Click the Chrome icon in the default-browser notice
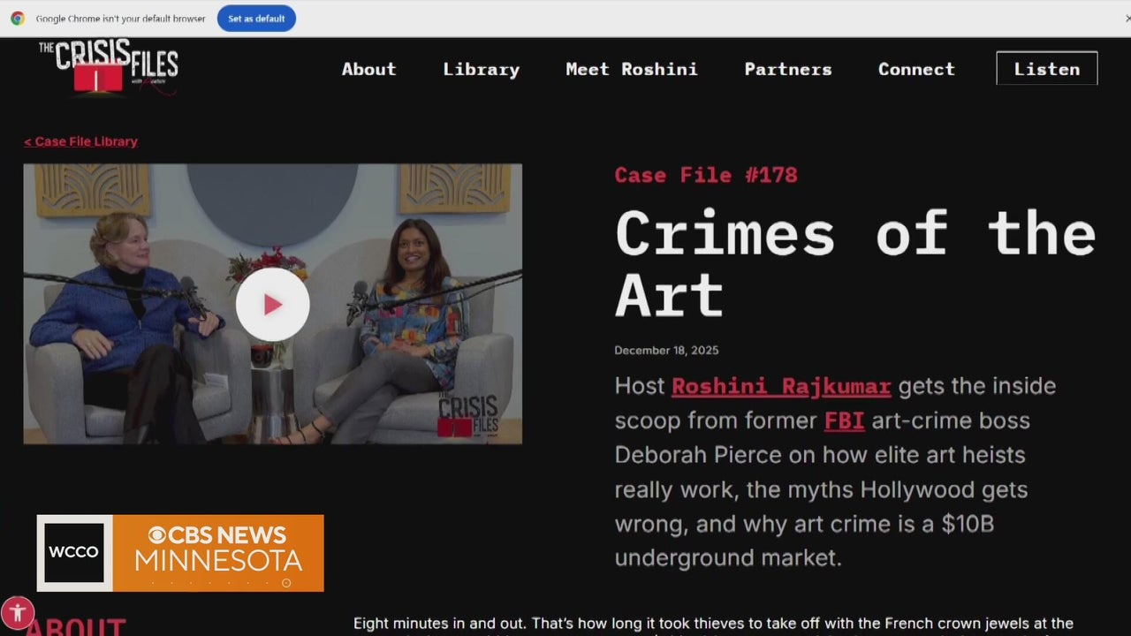1131x636 pixels. tap(18, 19)
